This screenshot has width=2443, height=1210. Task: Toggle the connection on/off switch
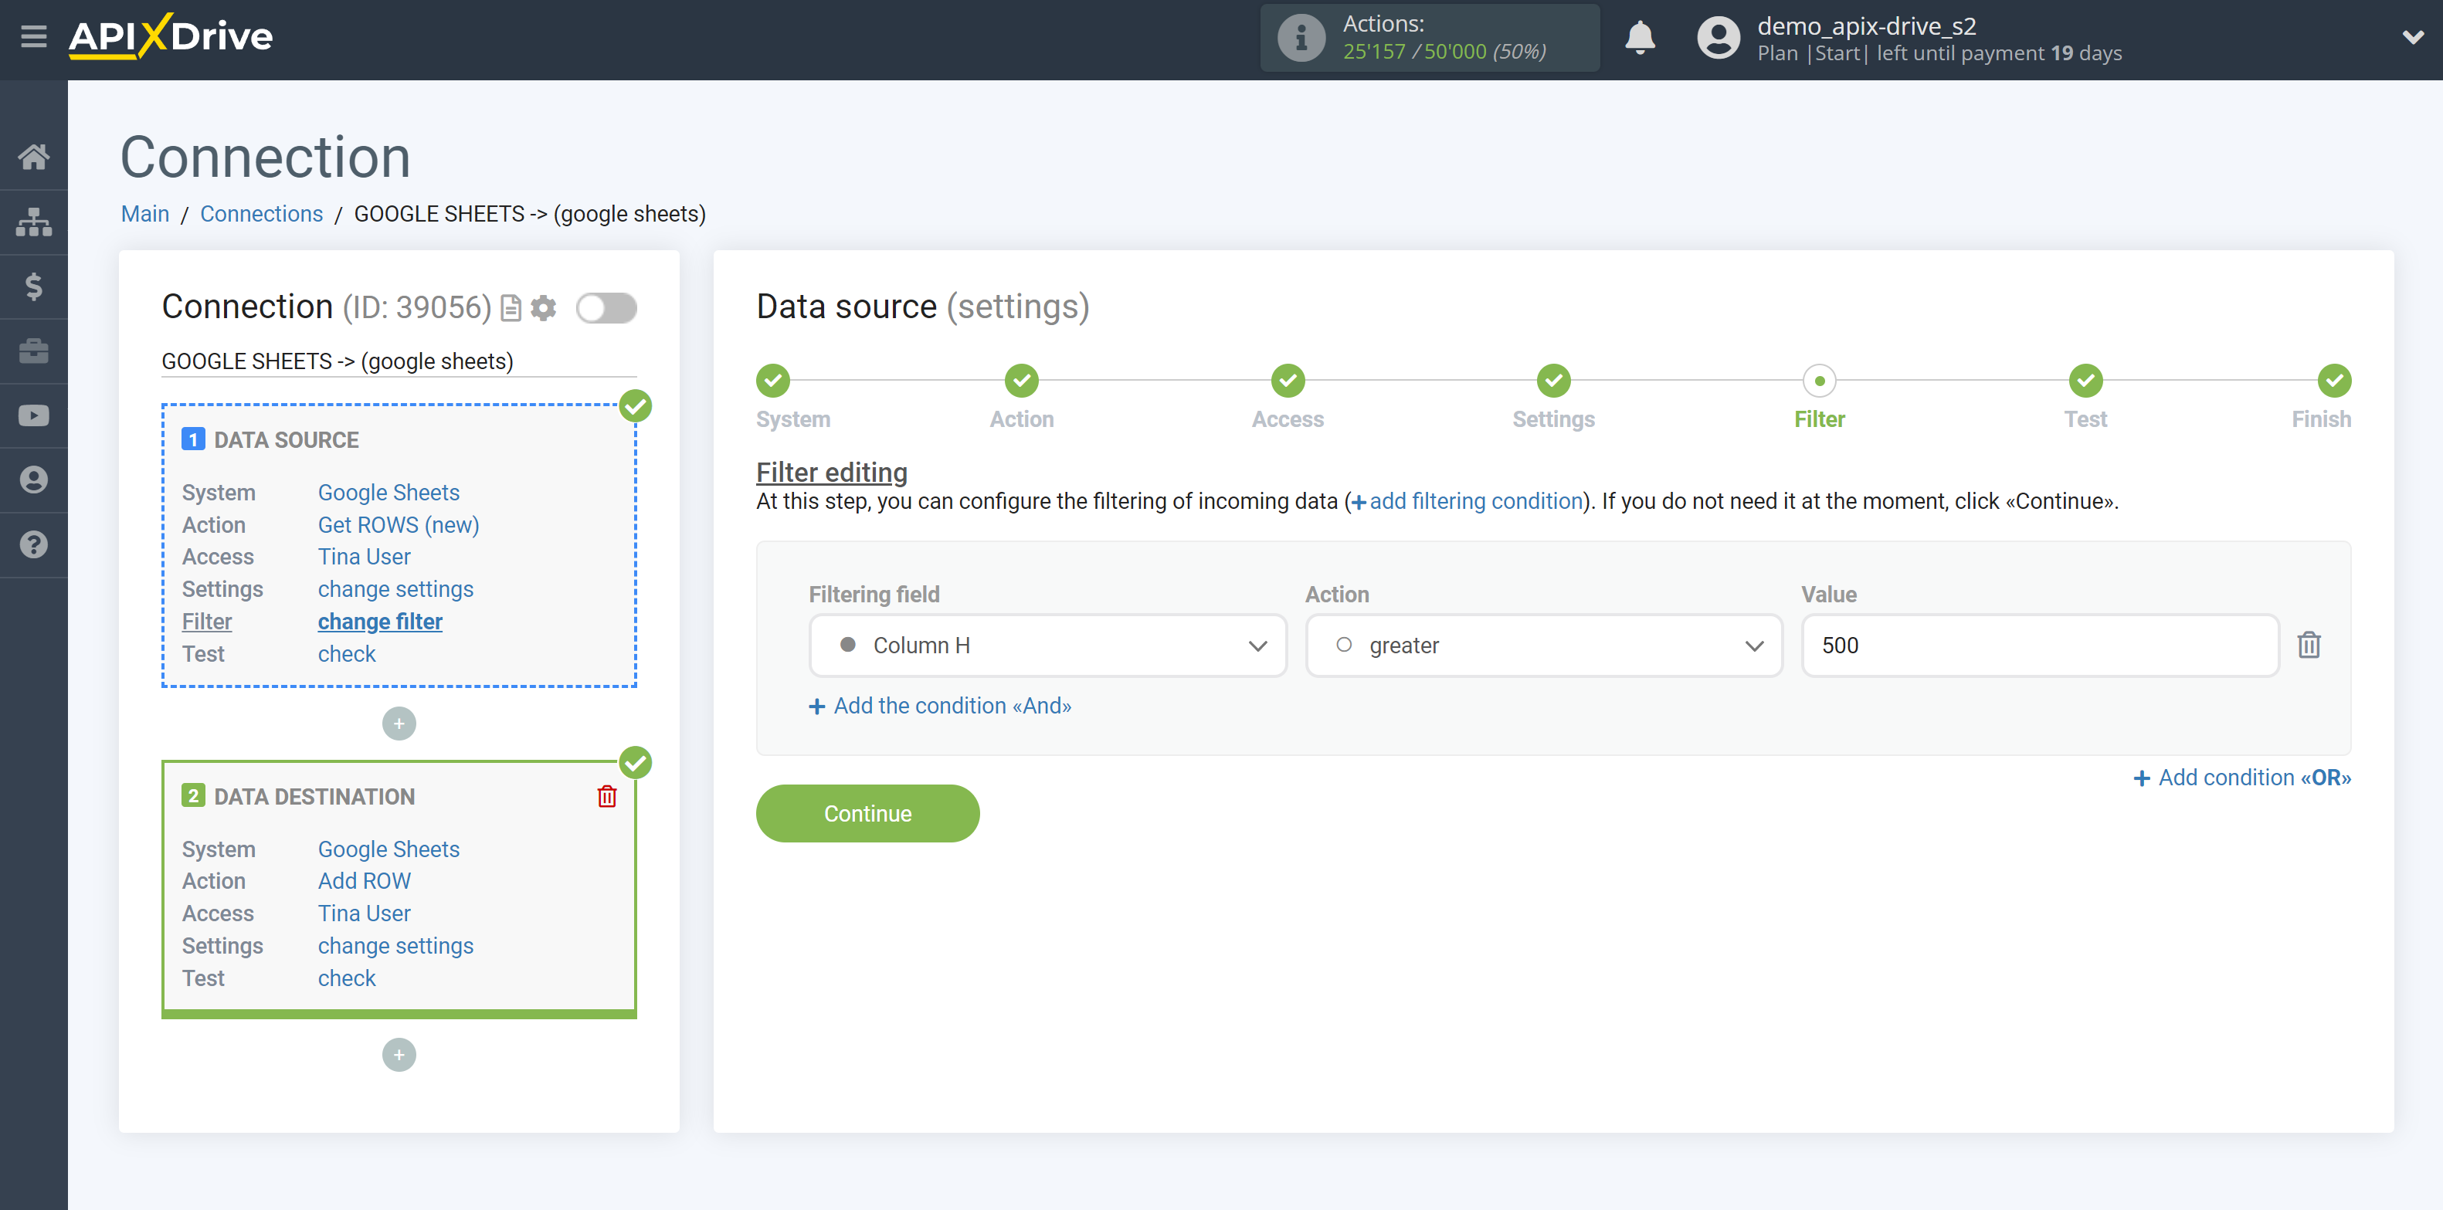(x=606, y=308)
